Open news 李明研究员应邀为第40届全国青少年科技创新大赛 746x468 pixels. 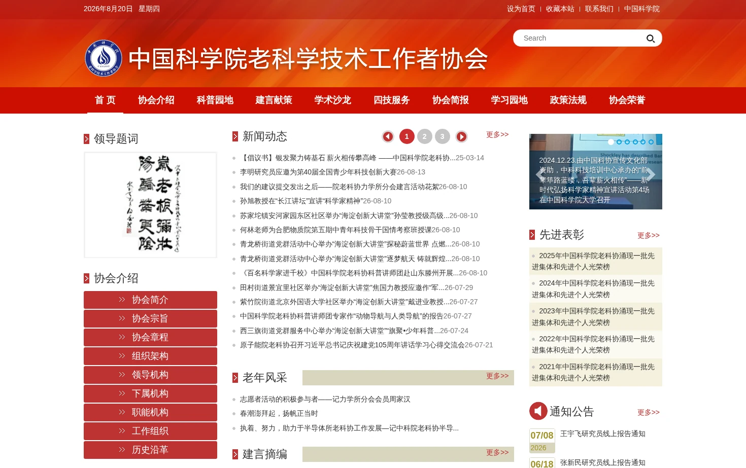318,172
